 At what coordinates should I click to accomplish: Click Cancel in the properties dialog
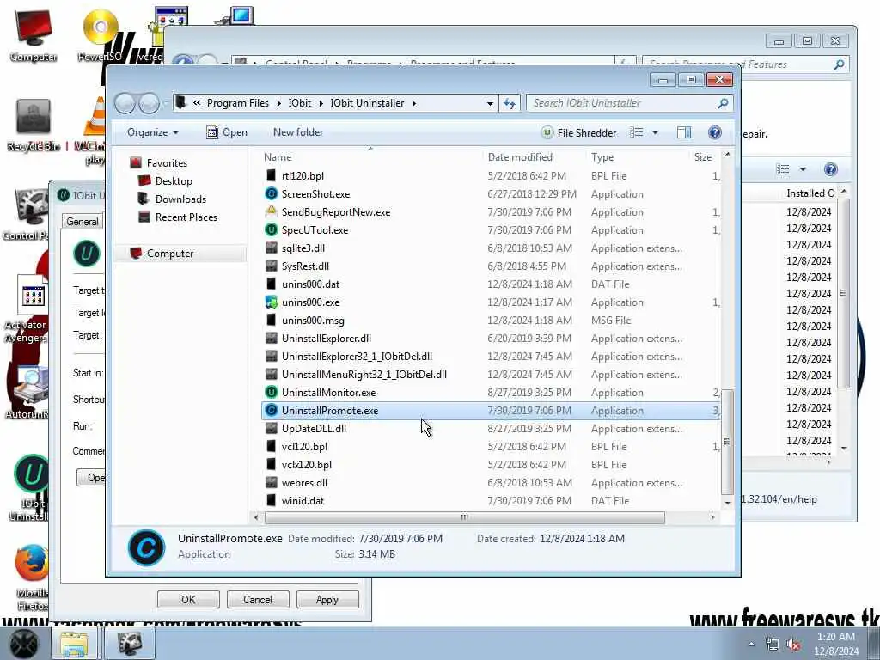coord(258,599)
